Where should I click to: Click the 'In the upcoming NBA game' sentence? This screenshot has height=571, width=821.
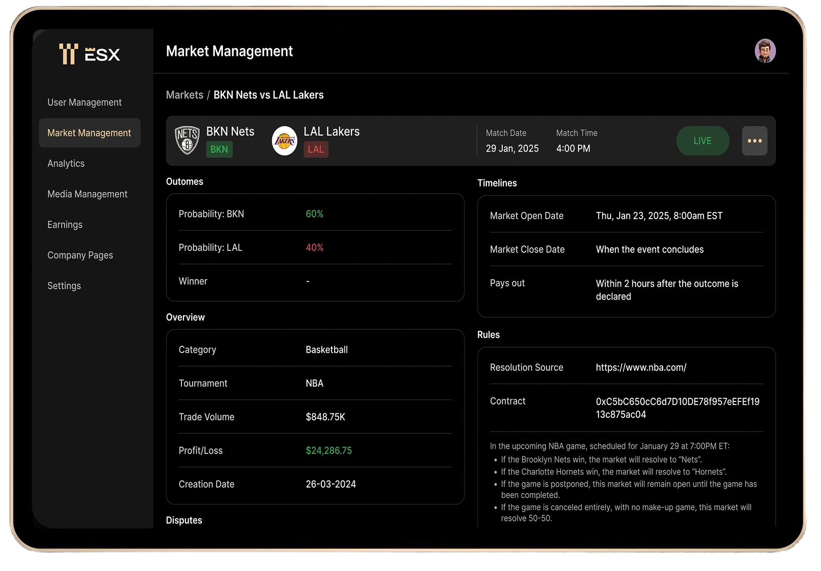point(609,447)
